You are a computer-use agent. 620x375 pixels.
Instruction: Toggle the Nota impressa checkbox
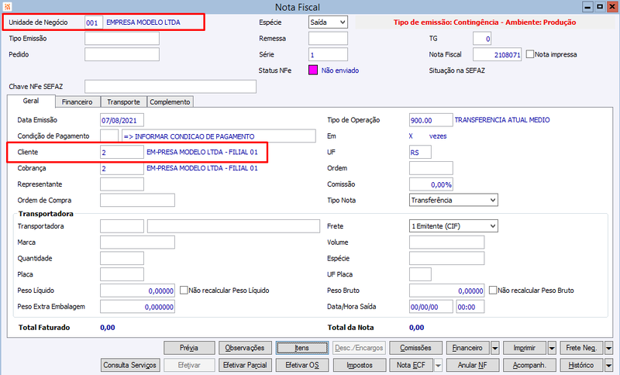[x=530, y=54]
